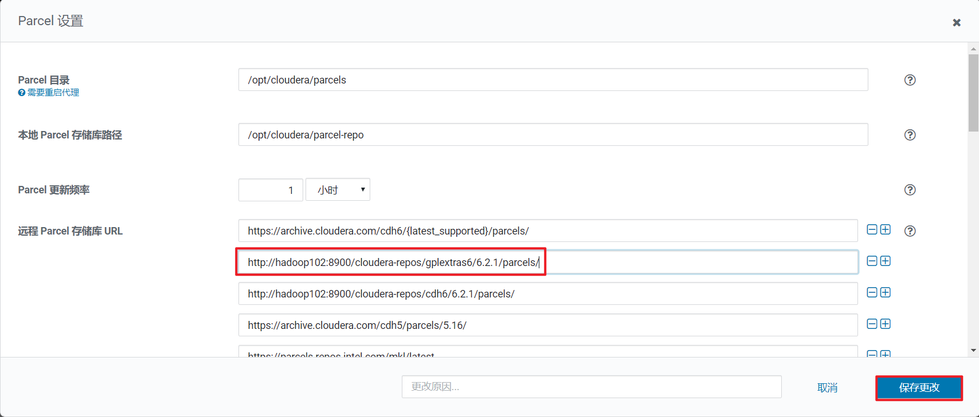The image size is (979, 417).
Task: Edit the Parcel 目录 path field
Action: [553, 80]
